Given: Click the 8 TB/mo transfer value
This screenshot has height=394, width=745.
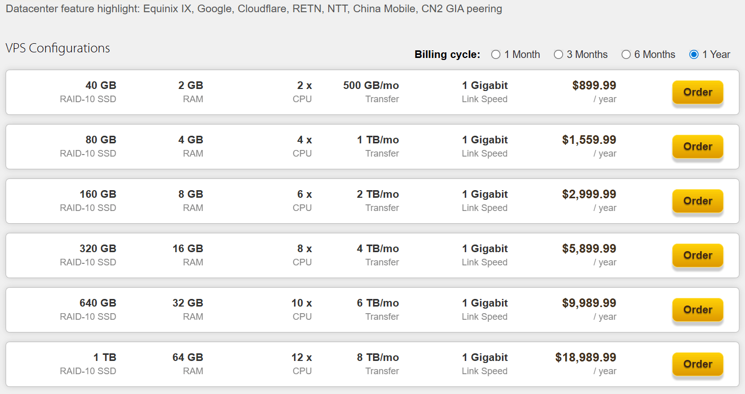Looking at the screenshot, I should pyautogui.click(x=378, y=357).
